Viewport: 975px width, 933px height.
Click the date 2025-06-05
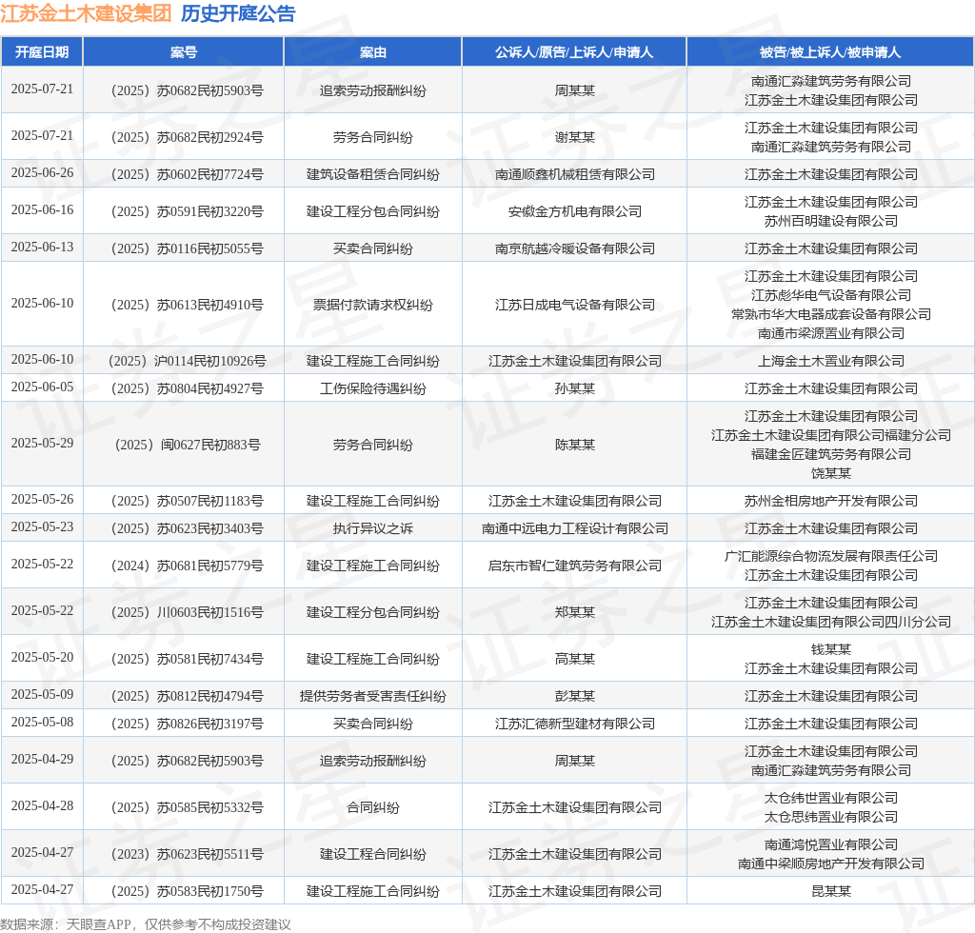coord(42,387)
